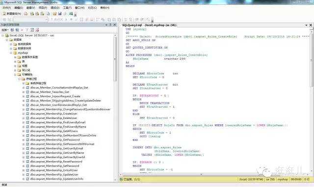This screenshot has height=187, width=314.
Task: Click the Object Explorer filter icon
Action: [27, 30]
